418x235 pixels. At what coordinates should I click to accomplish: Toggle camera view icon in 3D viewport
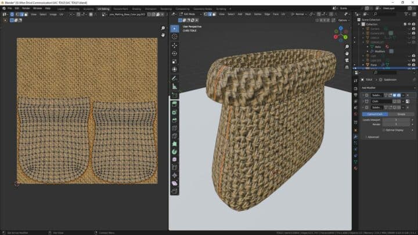coord(347,60)
